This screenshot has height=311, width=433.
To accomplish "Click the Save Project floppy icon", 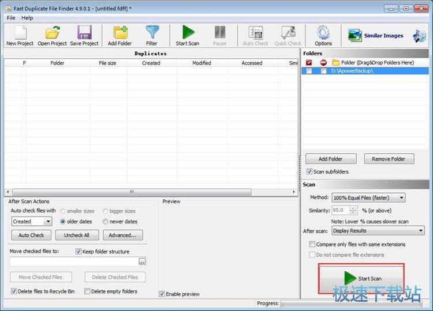I will [x=84, y=35].
